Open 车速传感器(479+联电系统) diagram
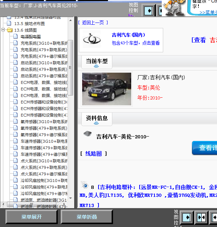The width and height of the screenshot is (217, 227). pyautogui.click(x=44, y=148)
